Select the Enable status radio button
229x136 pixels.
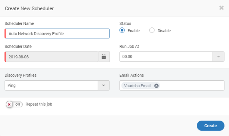122,30
